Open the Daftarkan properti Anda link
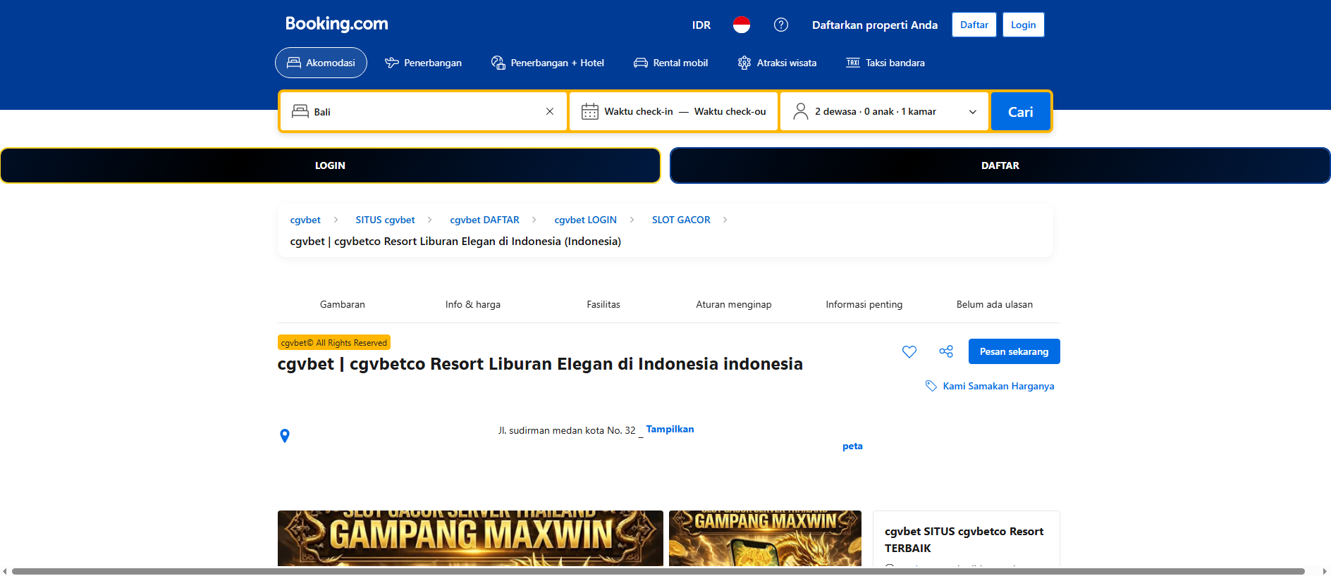The width and height of the screenshot is (1331, 576). point(875,25)
